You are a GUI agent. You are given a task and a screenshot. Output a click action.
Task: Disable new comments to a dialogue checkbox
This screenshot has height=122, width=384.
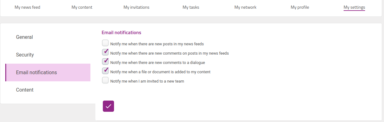[105, 61]
